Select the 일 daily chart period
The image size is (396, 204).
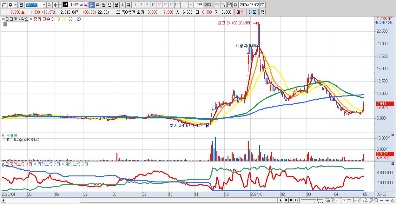point(91,5)
